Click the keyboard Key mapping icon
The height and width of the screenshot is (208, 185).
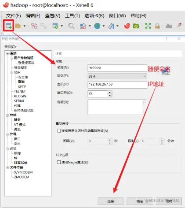169,26
